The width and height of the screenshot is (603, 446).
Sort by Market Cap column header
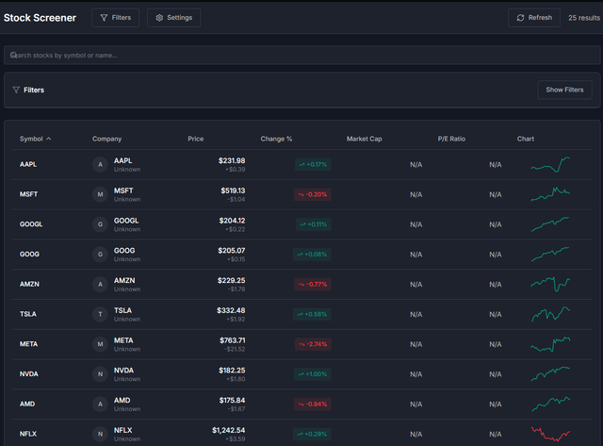coord(365,139)
